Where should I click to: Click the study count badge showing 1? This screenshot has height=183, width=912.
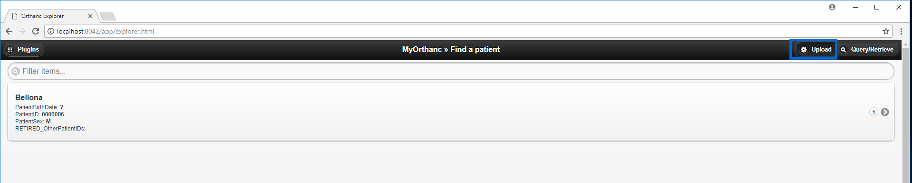point(874,112)
